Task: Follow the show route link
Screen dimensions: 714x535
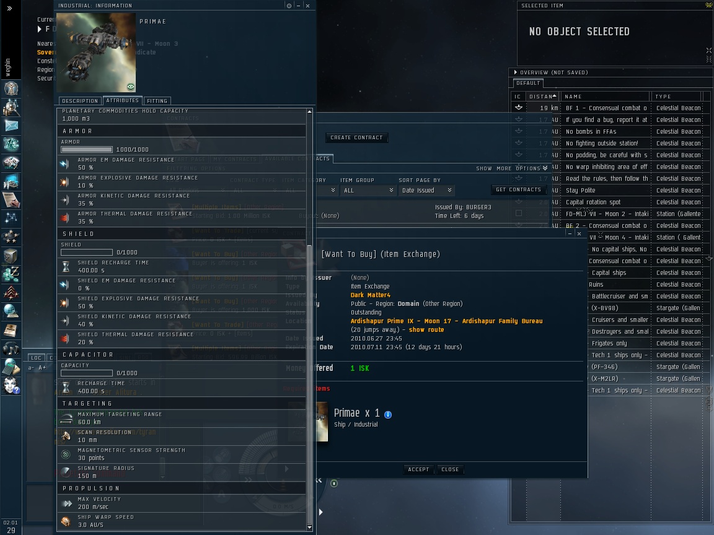Action: pyautogui.click(x=426, y=330)
